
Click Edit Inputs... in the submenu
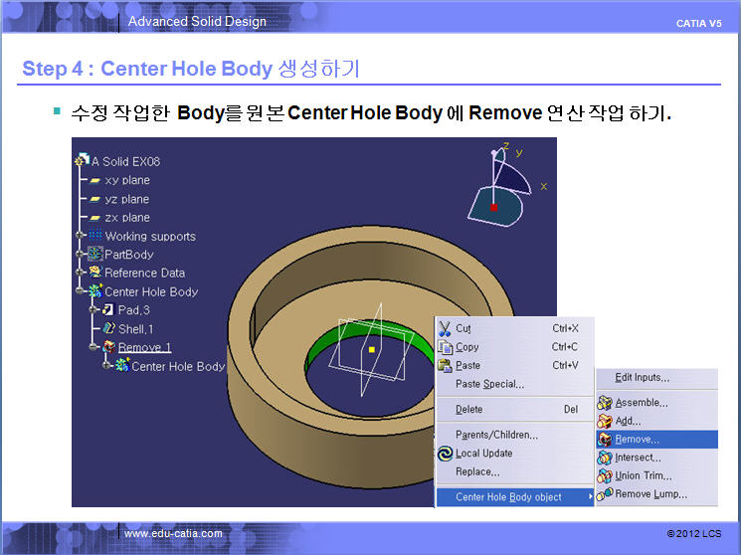642,378
